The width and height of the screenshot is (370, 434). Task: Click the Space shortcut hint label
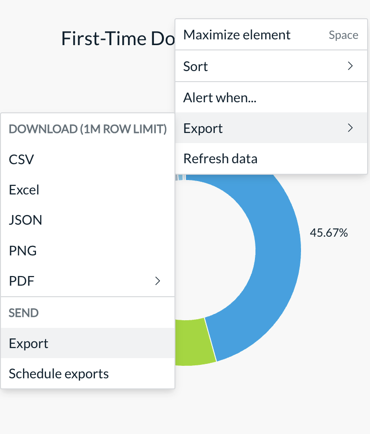(344, 35)
